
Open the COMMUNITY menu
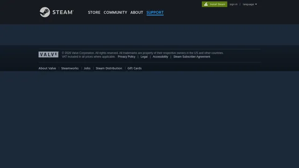click(115, 13)
